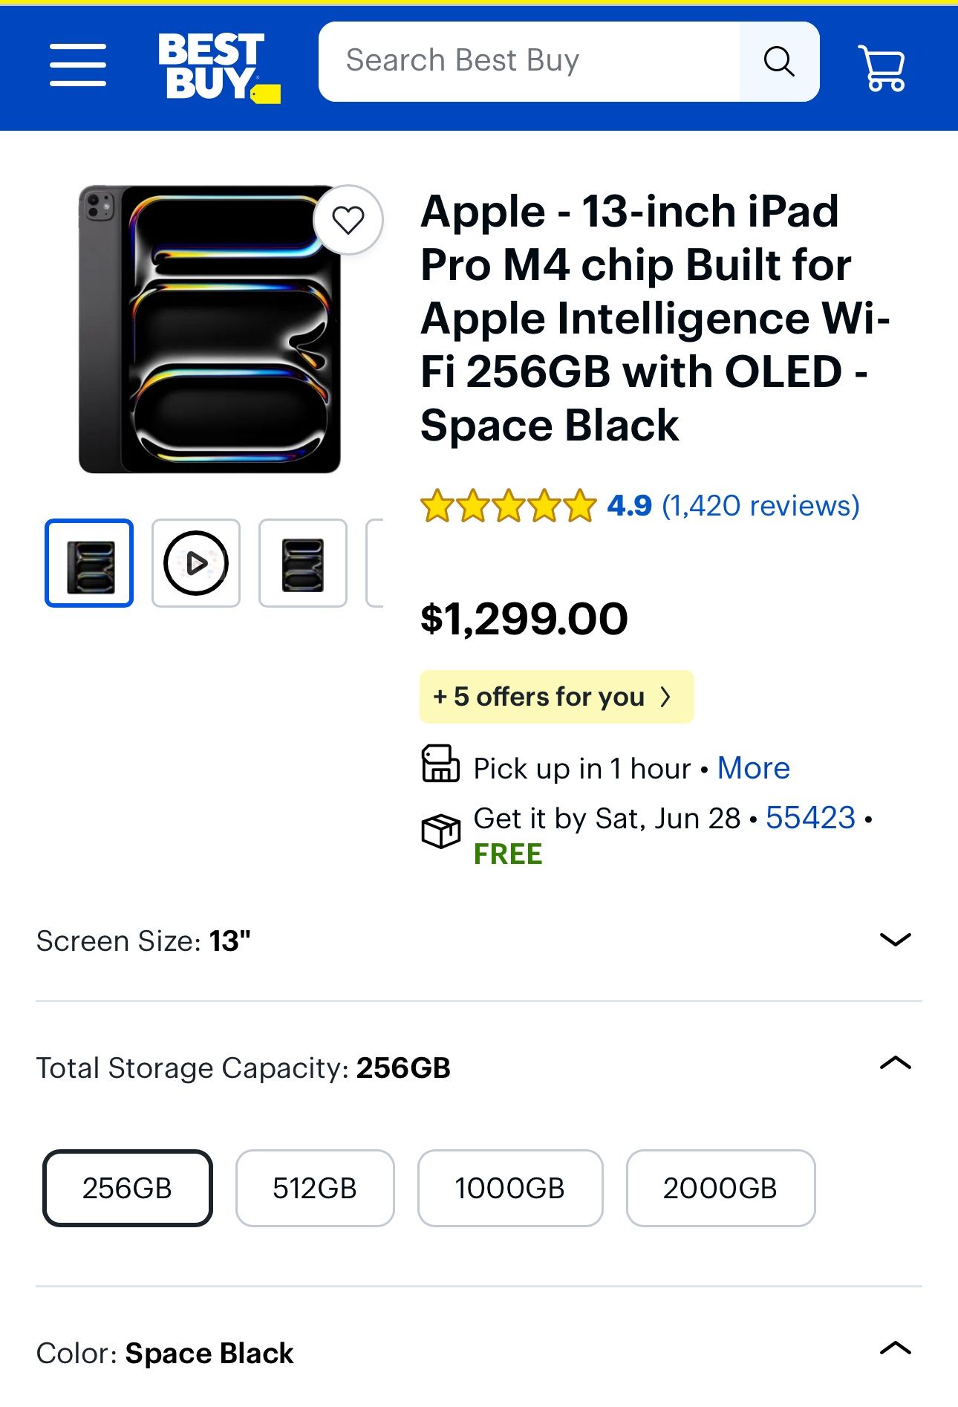Collapse the Total Storage Capacity section

[895, 1063]
